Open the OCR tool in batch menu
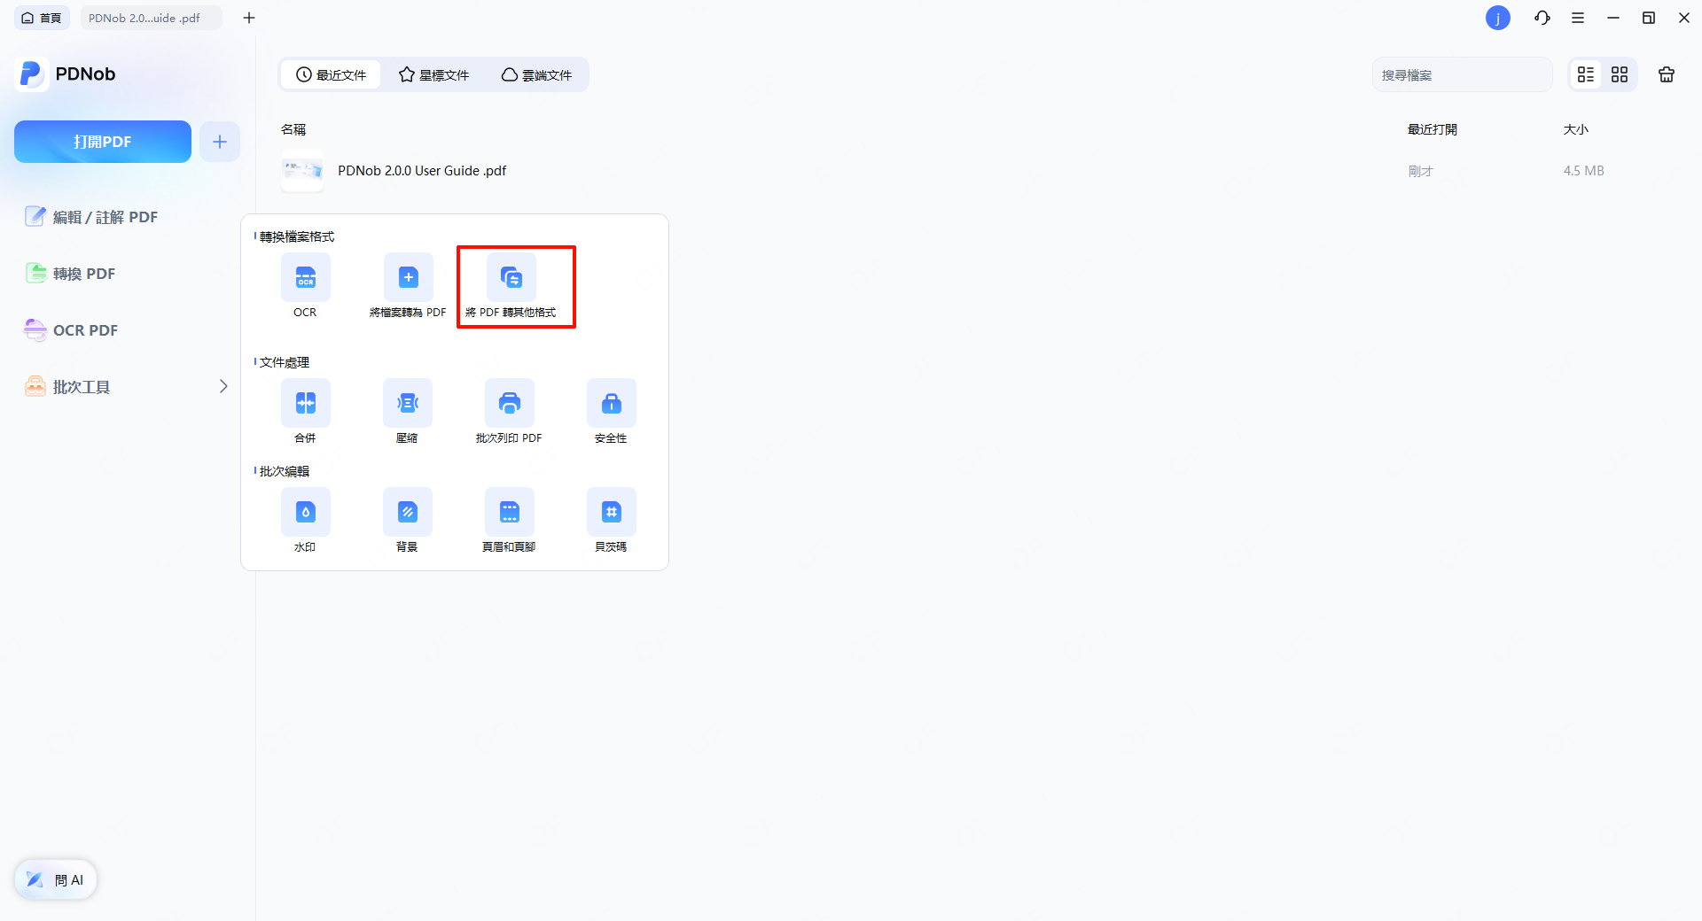 [306, 277]
